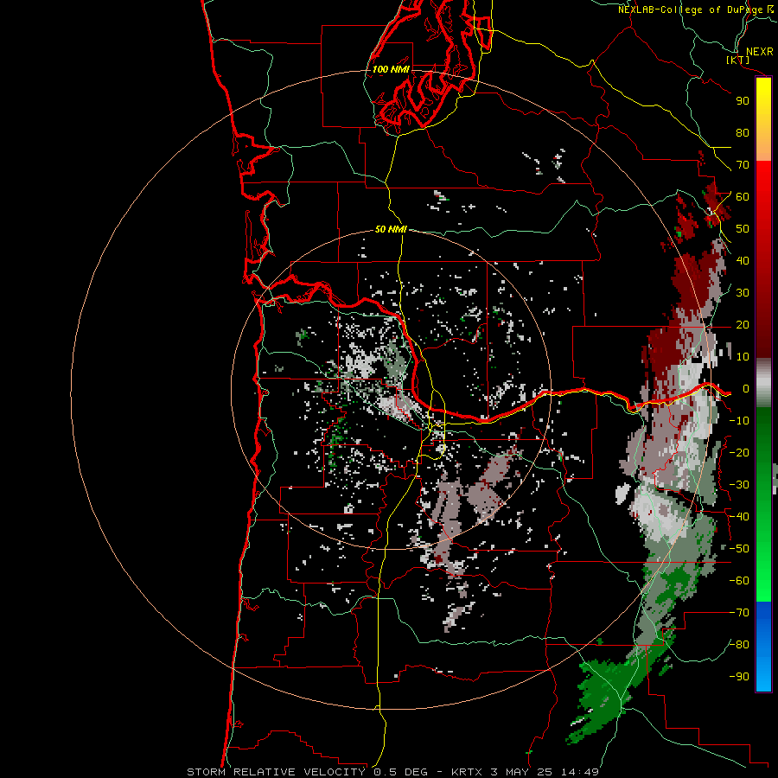Click the 50 NMI range ring label
Screen dimensions: 778x778
(391, 229)
